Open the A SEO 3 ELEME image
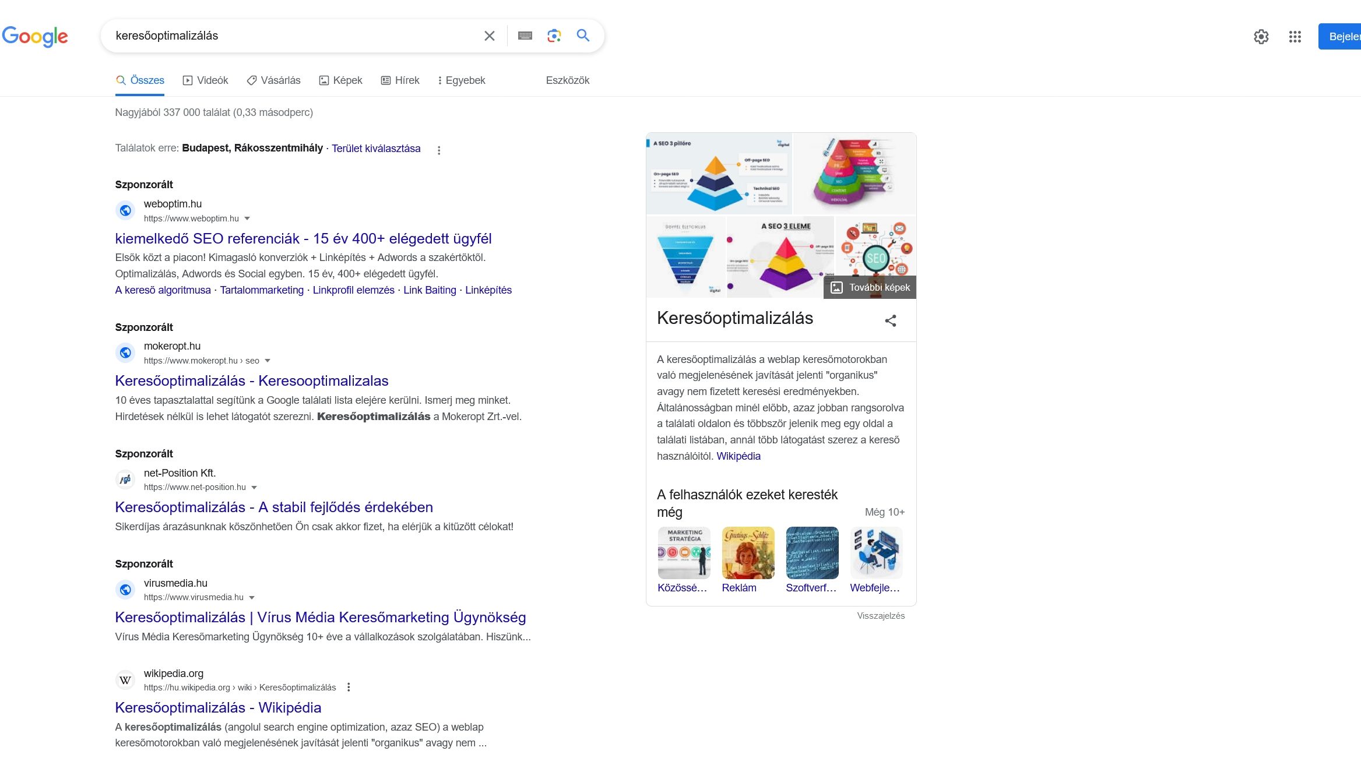Image resolution: width=1361 pixels, height=765 pixels. (780, 257)
